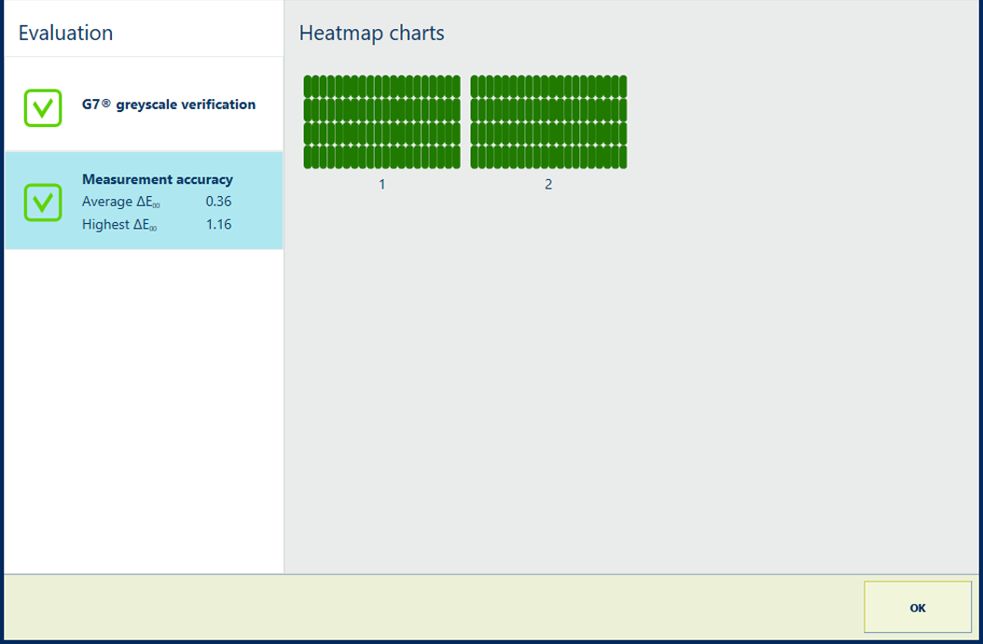Image resolution: width=983 pixels, height=644 pixels.
Task: Click the G7 greyscale verification green checkmark icon
Action: (x=43, y=108)
